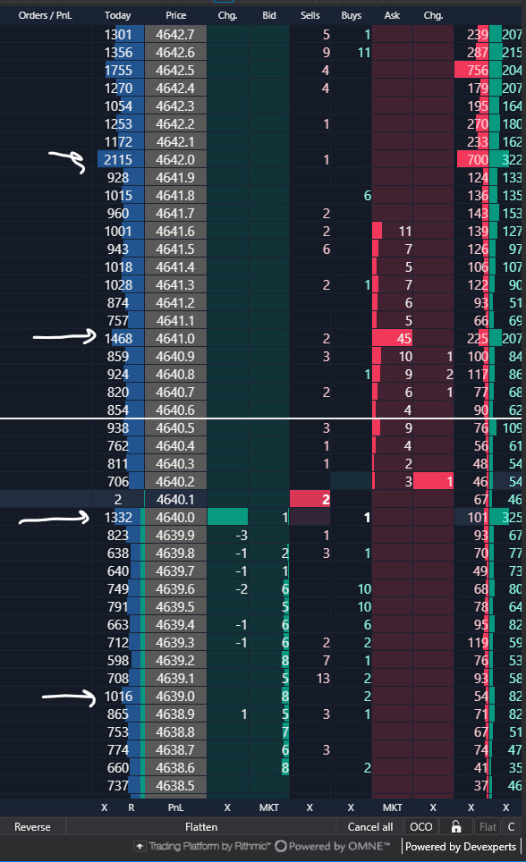Click the Buys column header
The image size is (526, 862).
tap(351, 15)
